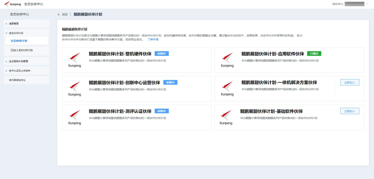Expand the 信息管理 sidebar section
Viewport: 374px width, 179px height.
click(27, 23)
